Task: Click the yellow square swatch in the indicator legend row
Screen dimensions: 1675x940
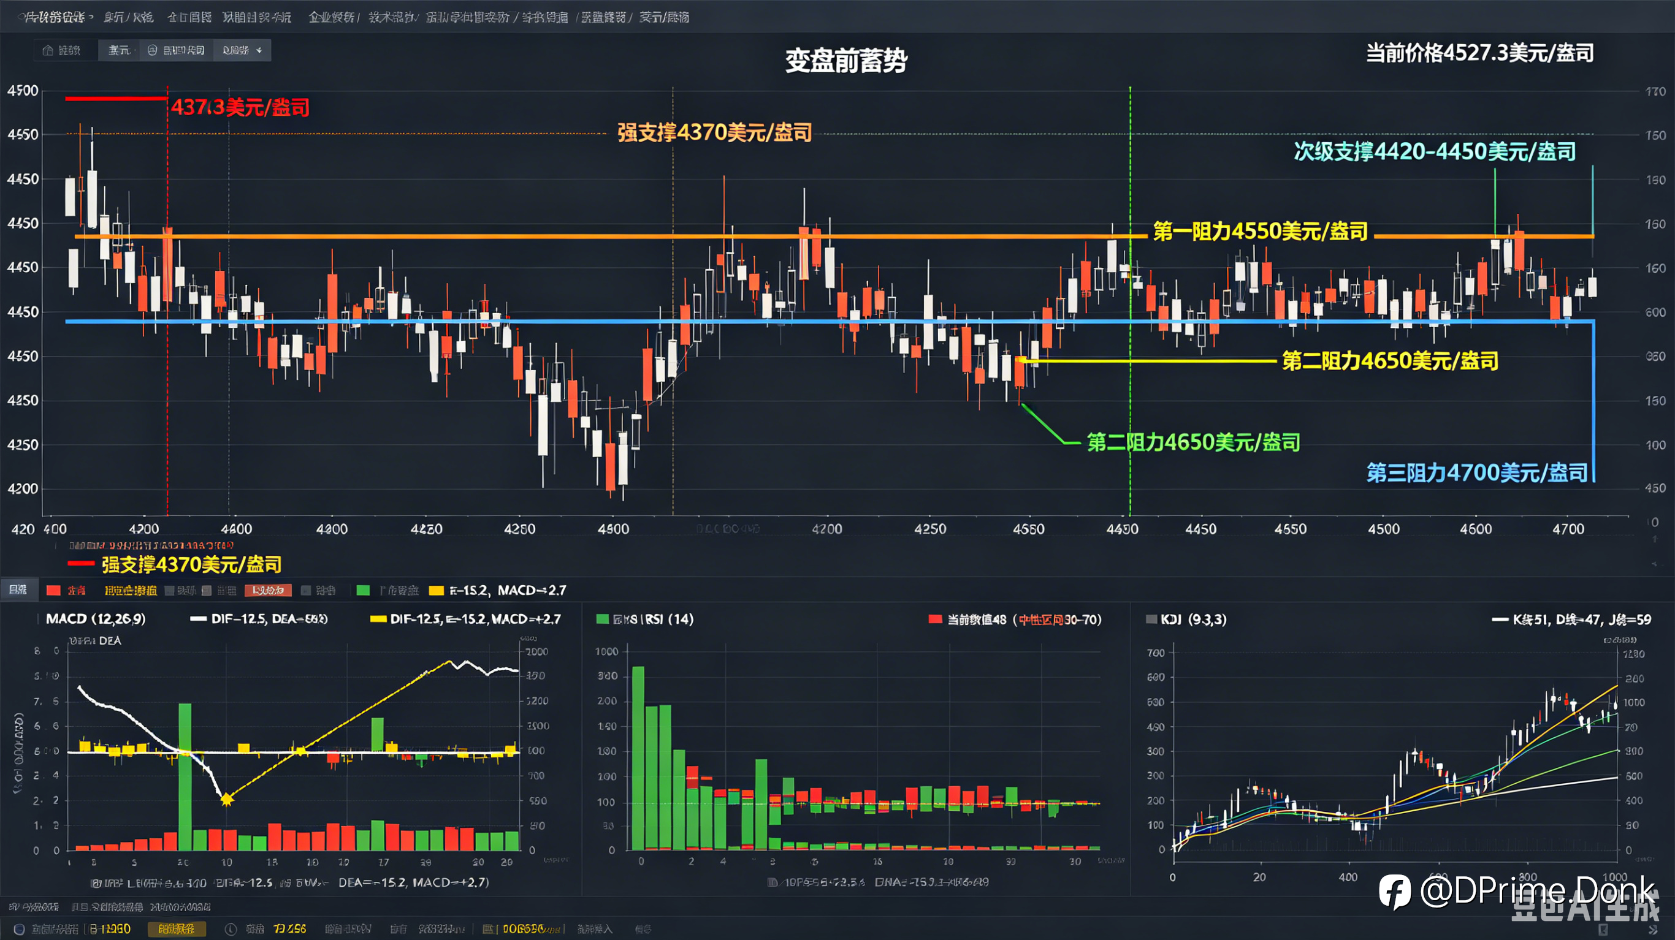Action: tap(437, 590)
